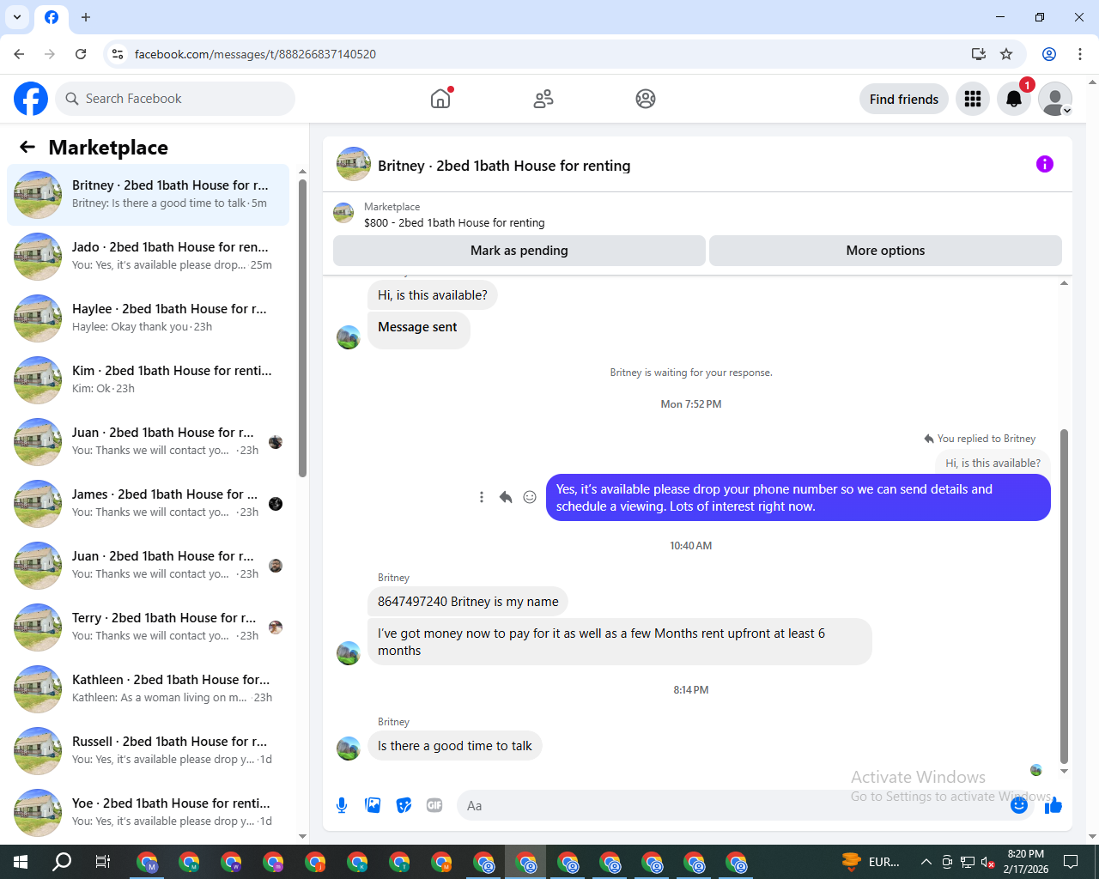Open Chrome profile icon in toolbar
The width and height of the screenshot is (1099, 879).
pos(1049,54)
